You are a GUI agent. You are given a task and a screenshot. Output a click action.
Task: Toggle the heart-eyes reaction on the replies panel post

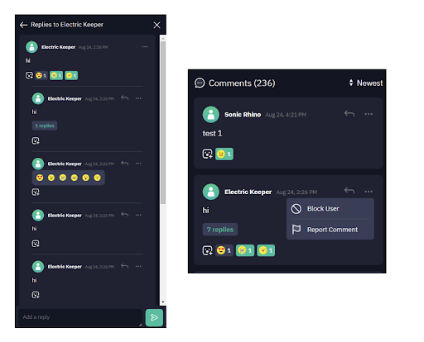pyautogui.click(x=41, y=75)
